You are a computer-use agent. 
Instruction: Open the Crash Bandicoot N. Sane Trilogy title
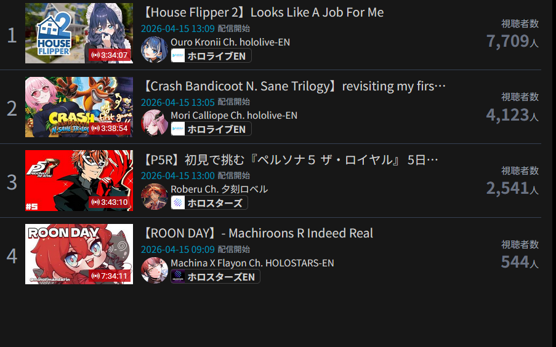pos(294,86)
